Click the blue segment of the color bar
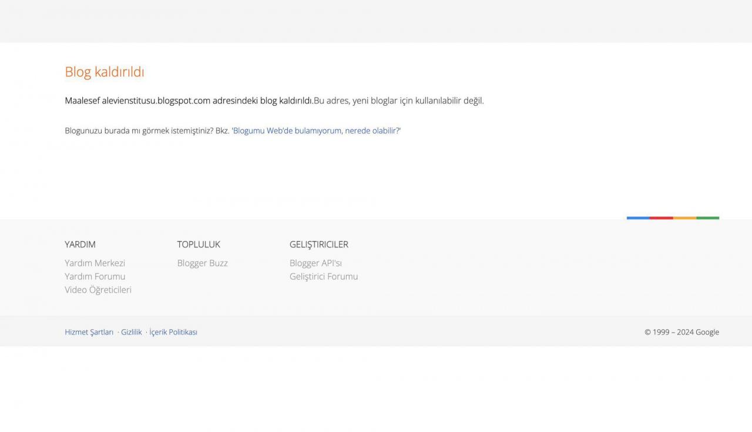The width and height of the screenshot is (752, 432). coord(638,218)
